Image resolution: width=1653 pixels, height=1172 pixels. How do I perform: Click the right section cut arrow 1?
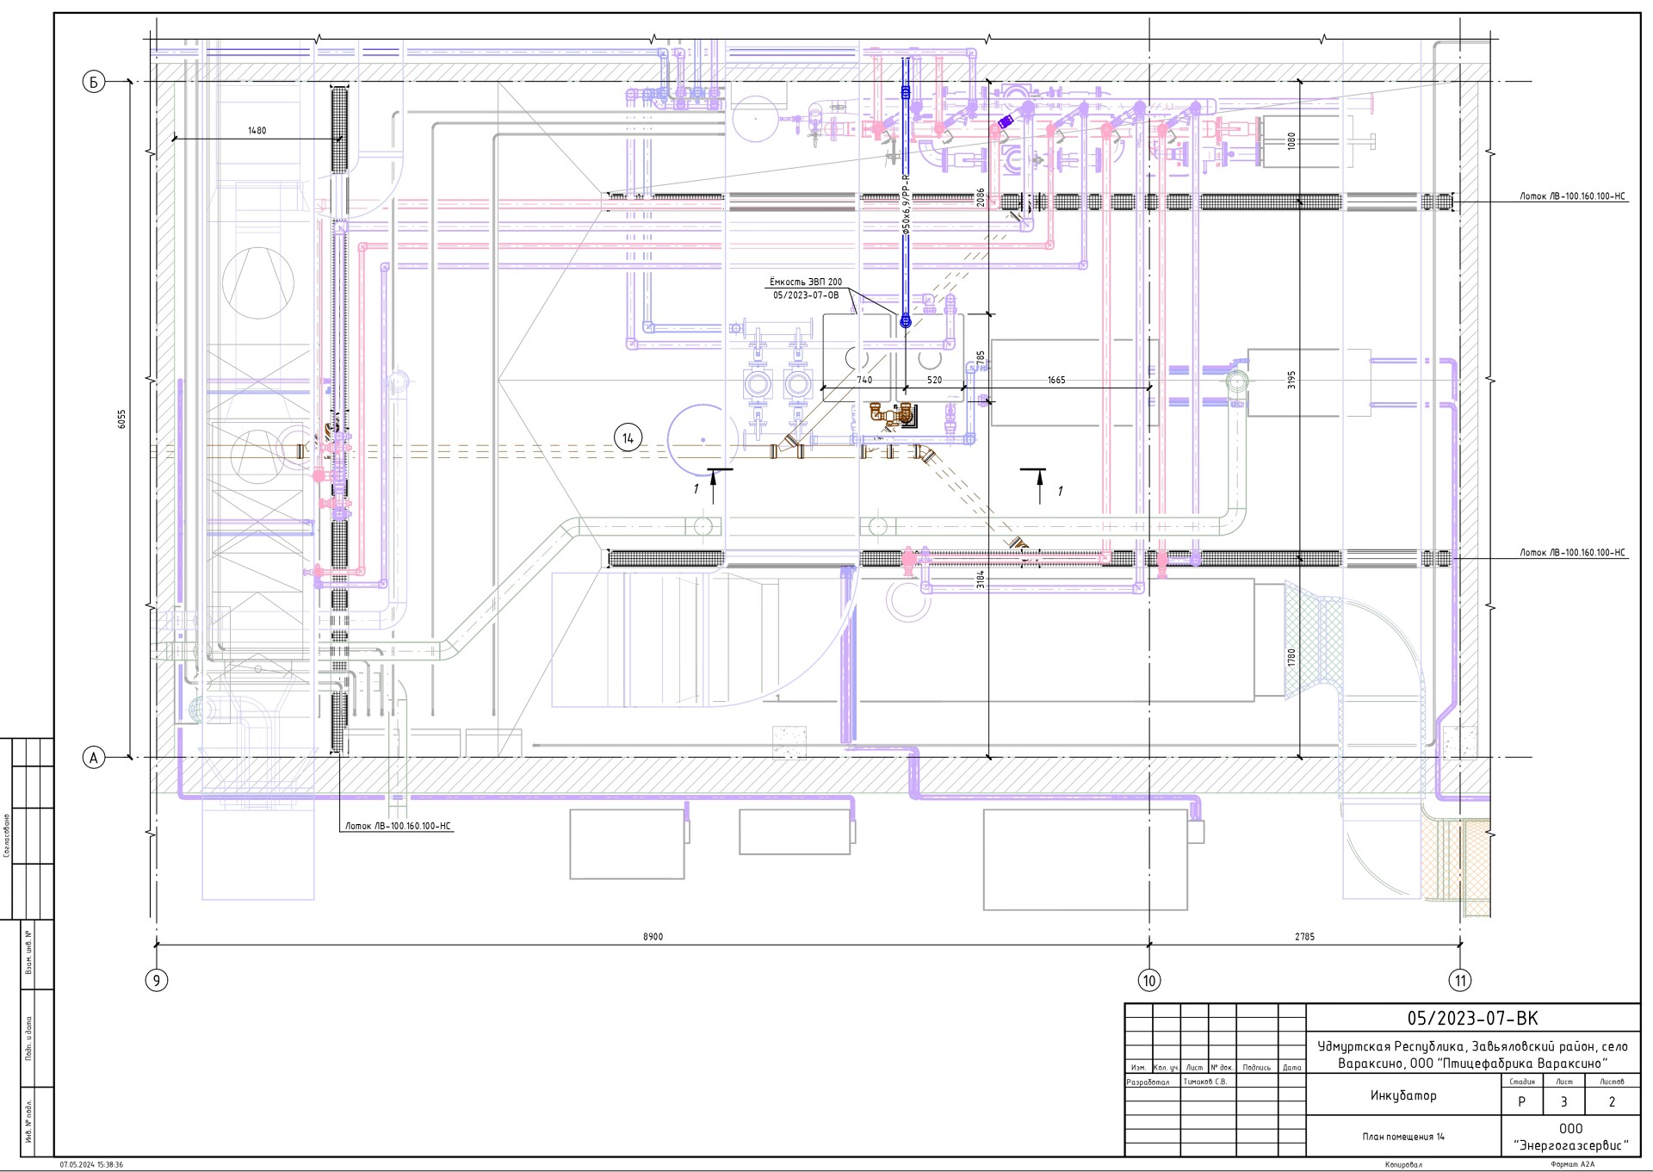point(1039,486)
